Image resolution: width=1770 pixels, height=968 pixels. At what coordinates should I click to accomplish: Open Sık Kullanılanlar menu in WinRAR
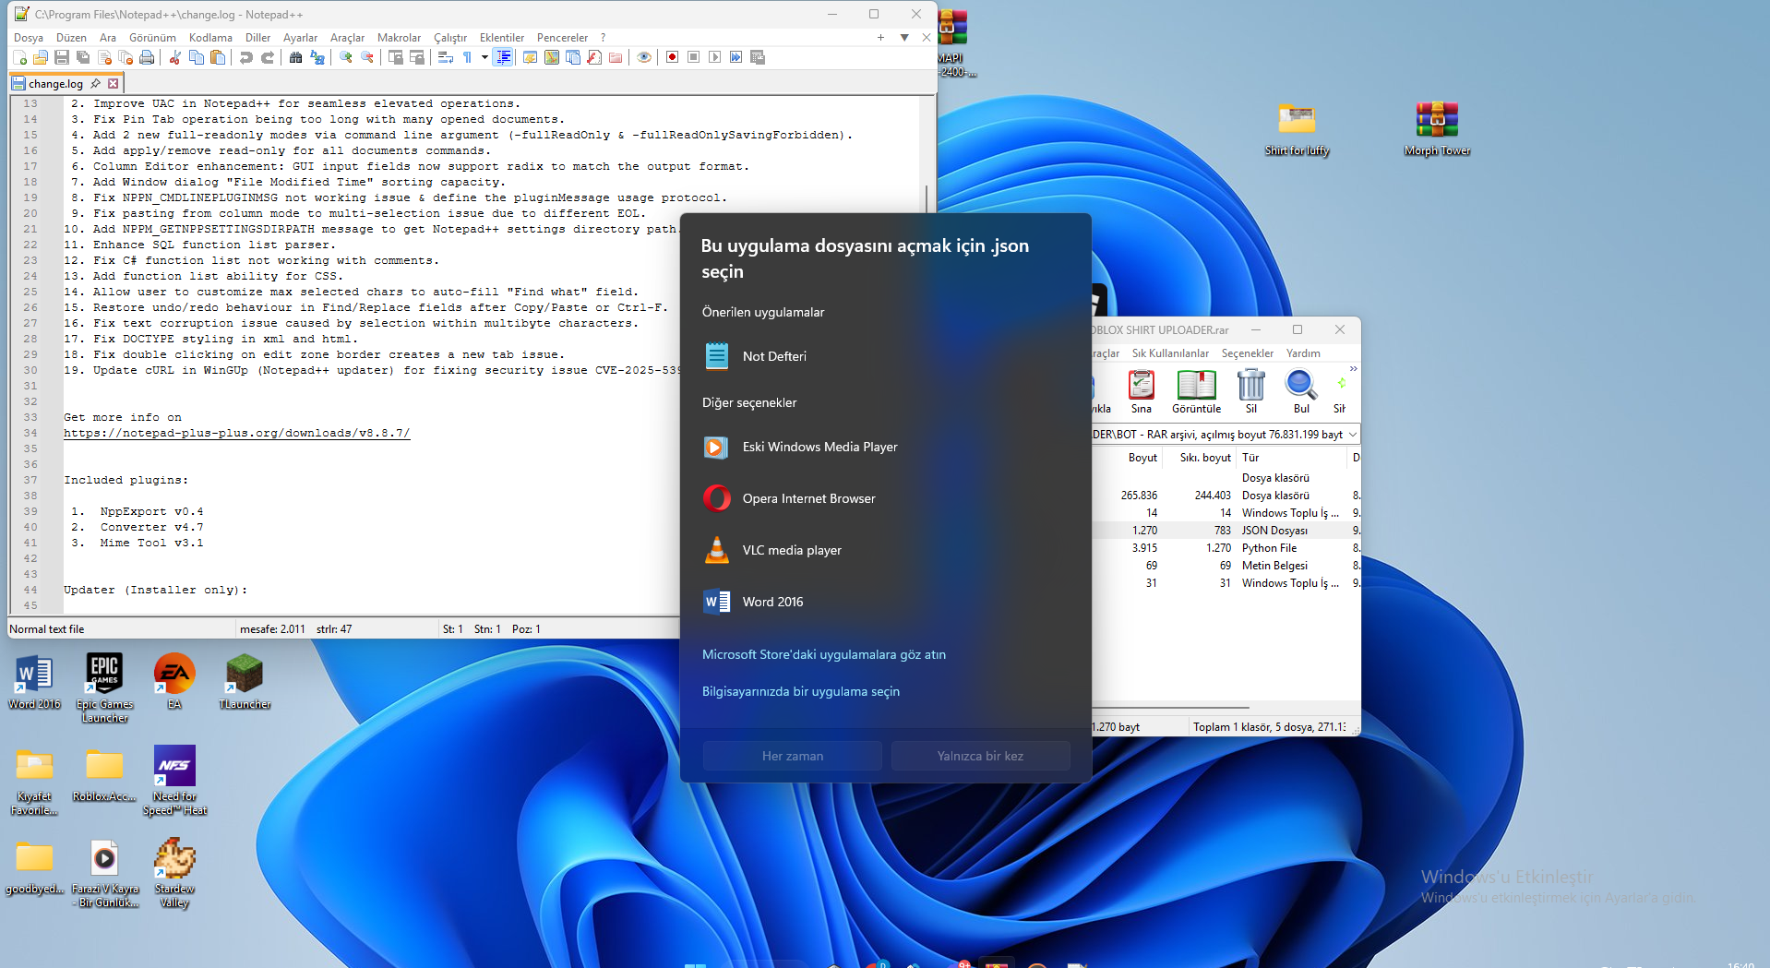(x=1170, y=353)
